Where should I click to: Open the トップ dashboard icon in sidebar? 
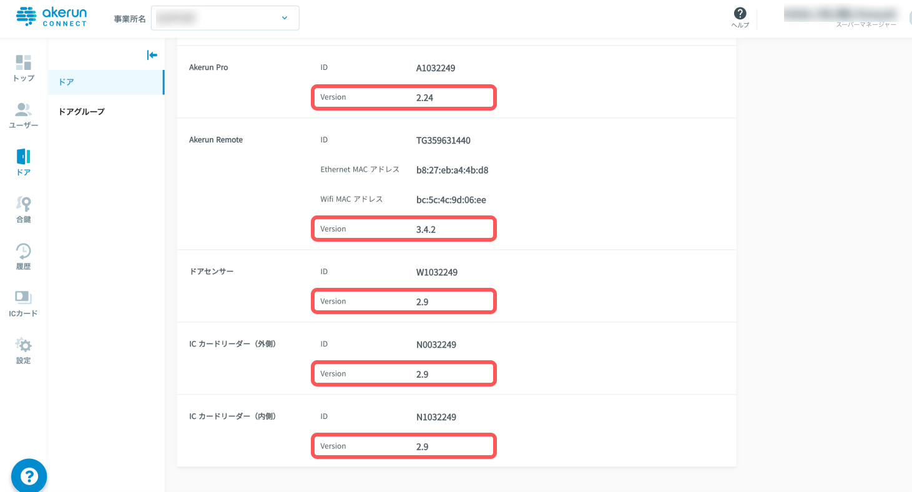point(24,62)
